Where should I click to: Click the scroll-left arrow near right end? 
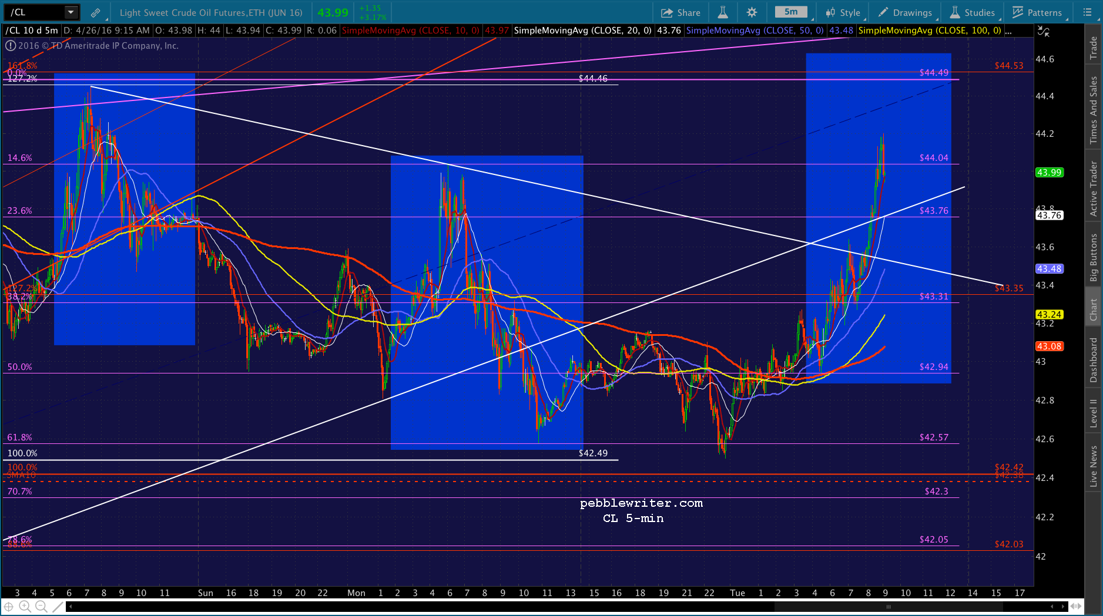[1052, 607]
